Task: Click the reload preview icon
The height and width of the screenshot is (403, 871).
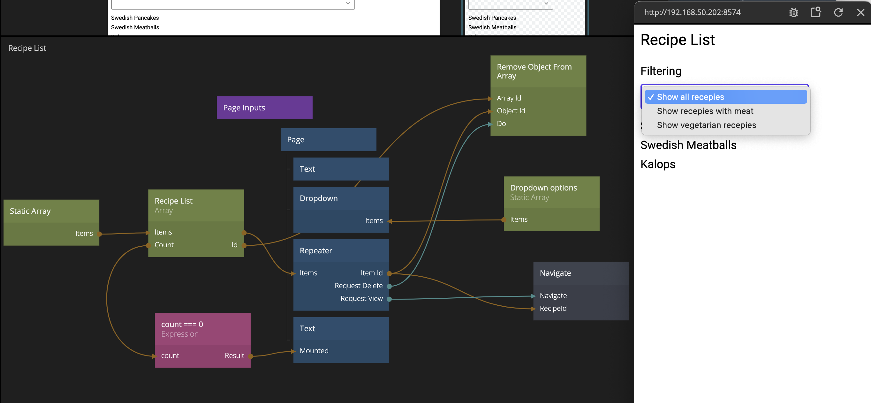Action: [x=838, y=12]
